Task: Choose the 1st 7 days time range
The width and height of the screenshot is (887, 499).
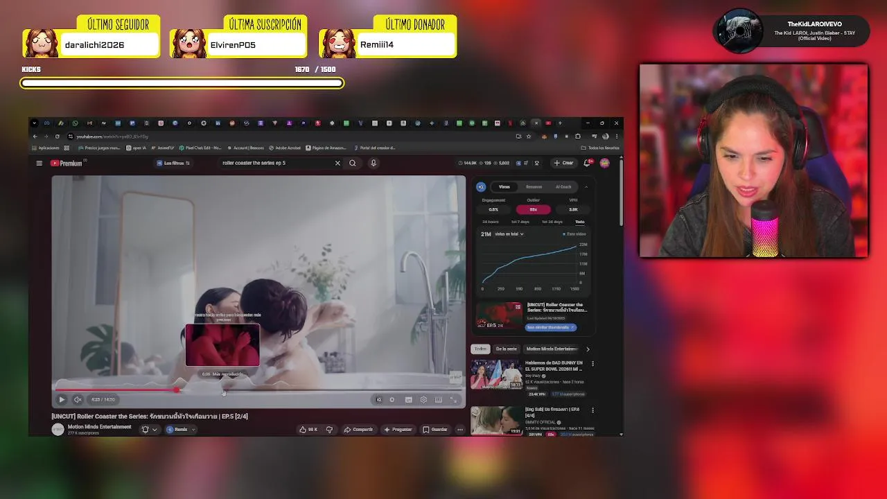Action: (x=520, y=222)
